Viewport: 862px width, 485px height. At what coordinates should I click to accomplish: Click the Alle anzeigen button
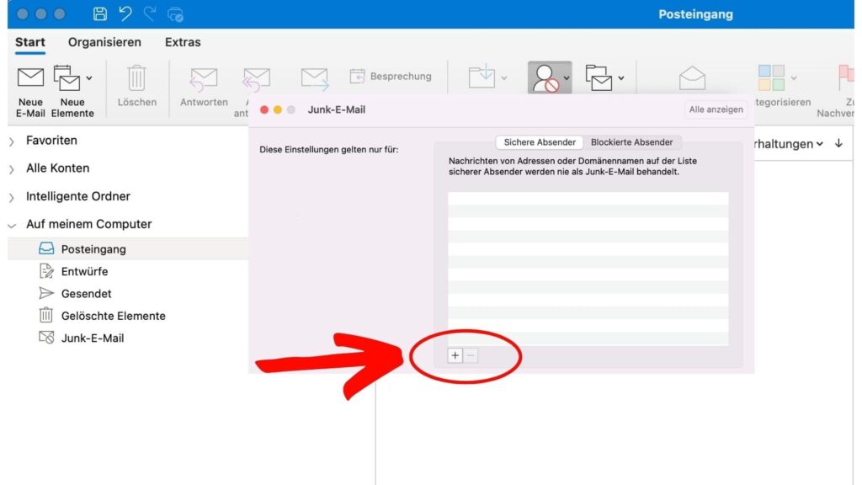716,109
